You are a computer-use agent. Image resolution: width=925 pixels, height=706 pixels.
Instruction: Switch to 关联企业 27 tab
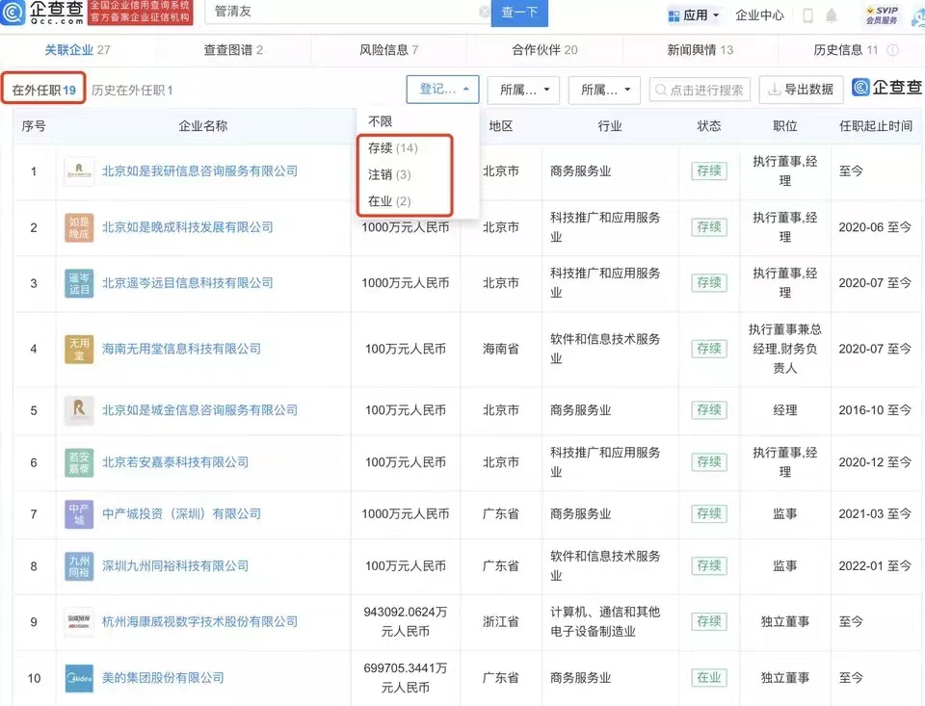coord(77,50)
